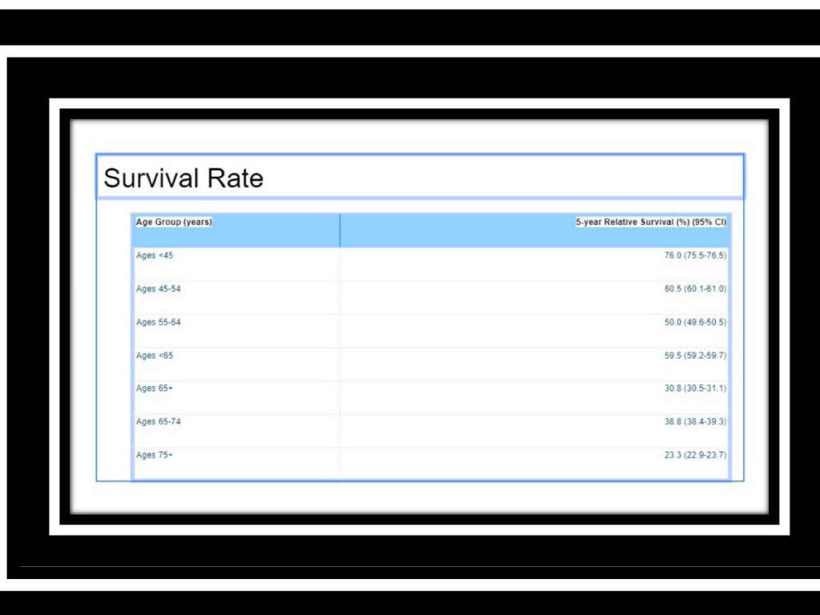
Task: Select the 23.3 (22.9-23.7) survival value
Action: click(x=695, y=455)
